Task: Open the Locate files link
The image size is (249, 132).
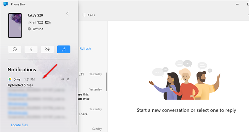Action: [19, 125]
